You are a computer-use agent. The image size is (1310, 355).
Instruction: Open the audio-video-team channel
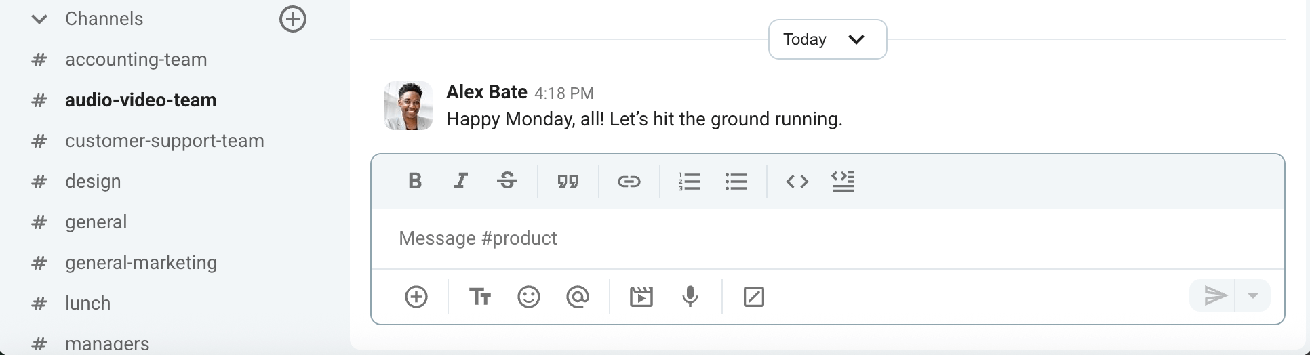(x=140, y=100)
